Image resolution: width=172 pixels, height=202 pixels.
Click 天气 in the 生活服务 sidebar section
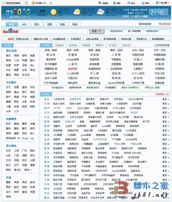8,87
